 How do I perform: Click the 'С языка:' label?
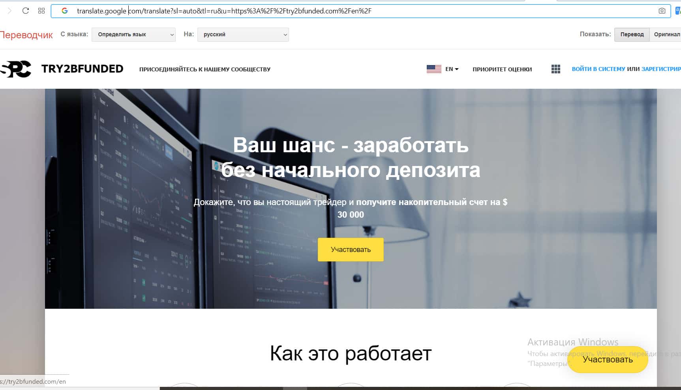coord(74,34)
